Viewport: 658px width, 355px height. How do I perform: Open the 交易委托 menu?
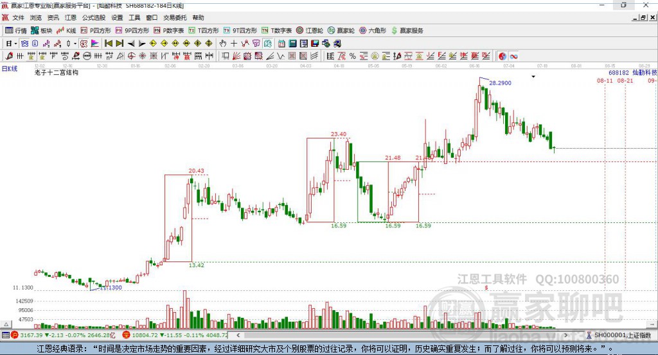(x=175, y=17)
